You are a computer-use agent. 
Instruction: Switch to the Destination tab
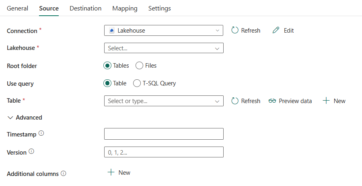[x=85, y=8]
